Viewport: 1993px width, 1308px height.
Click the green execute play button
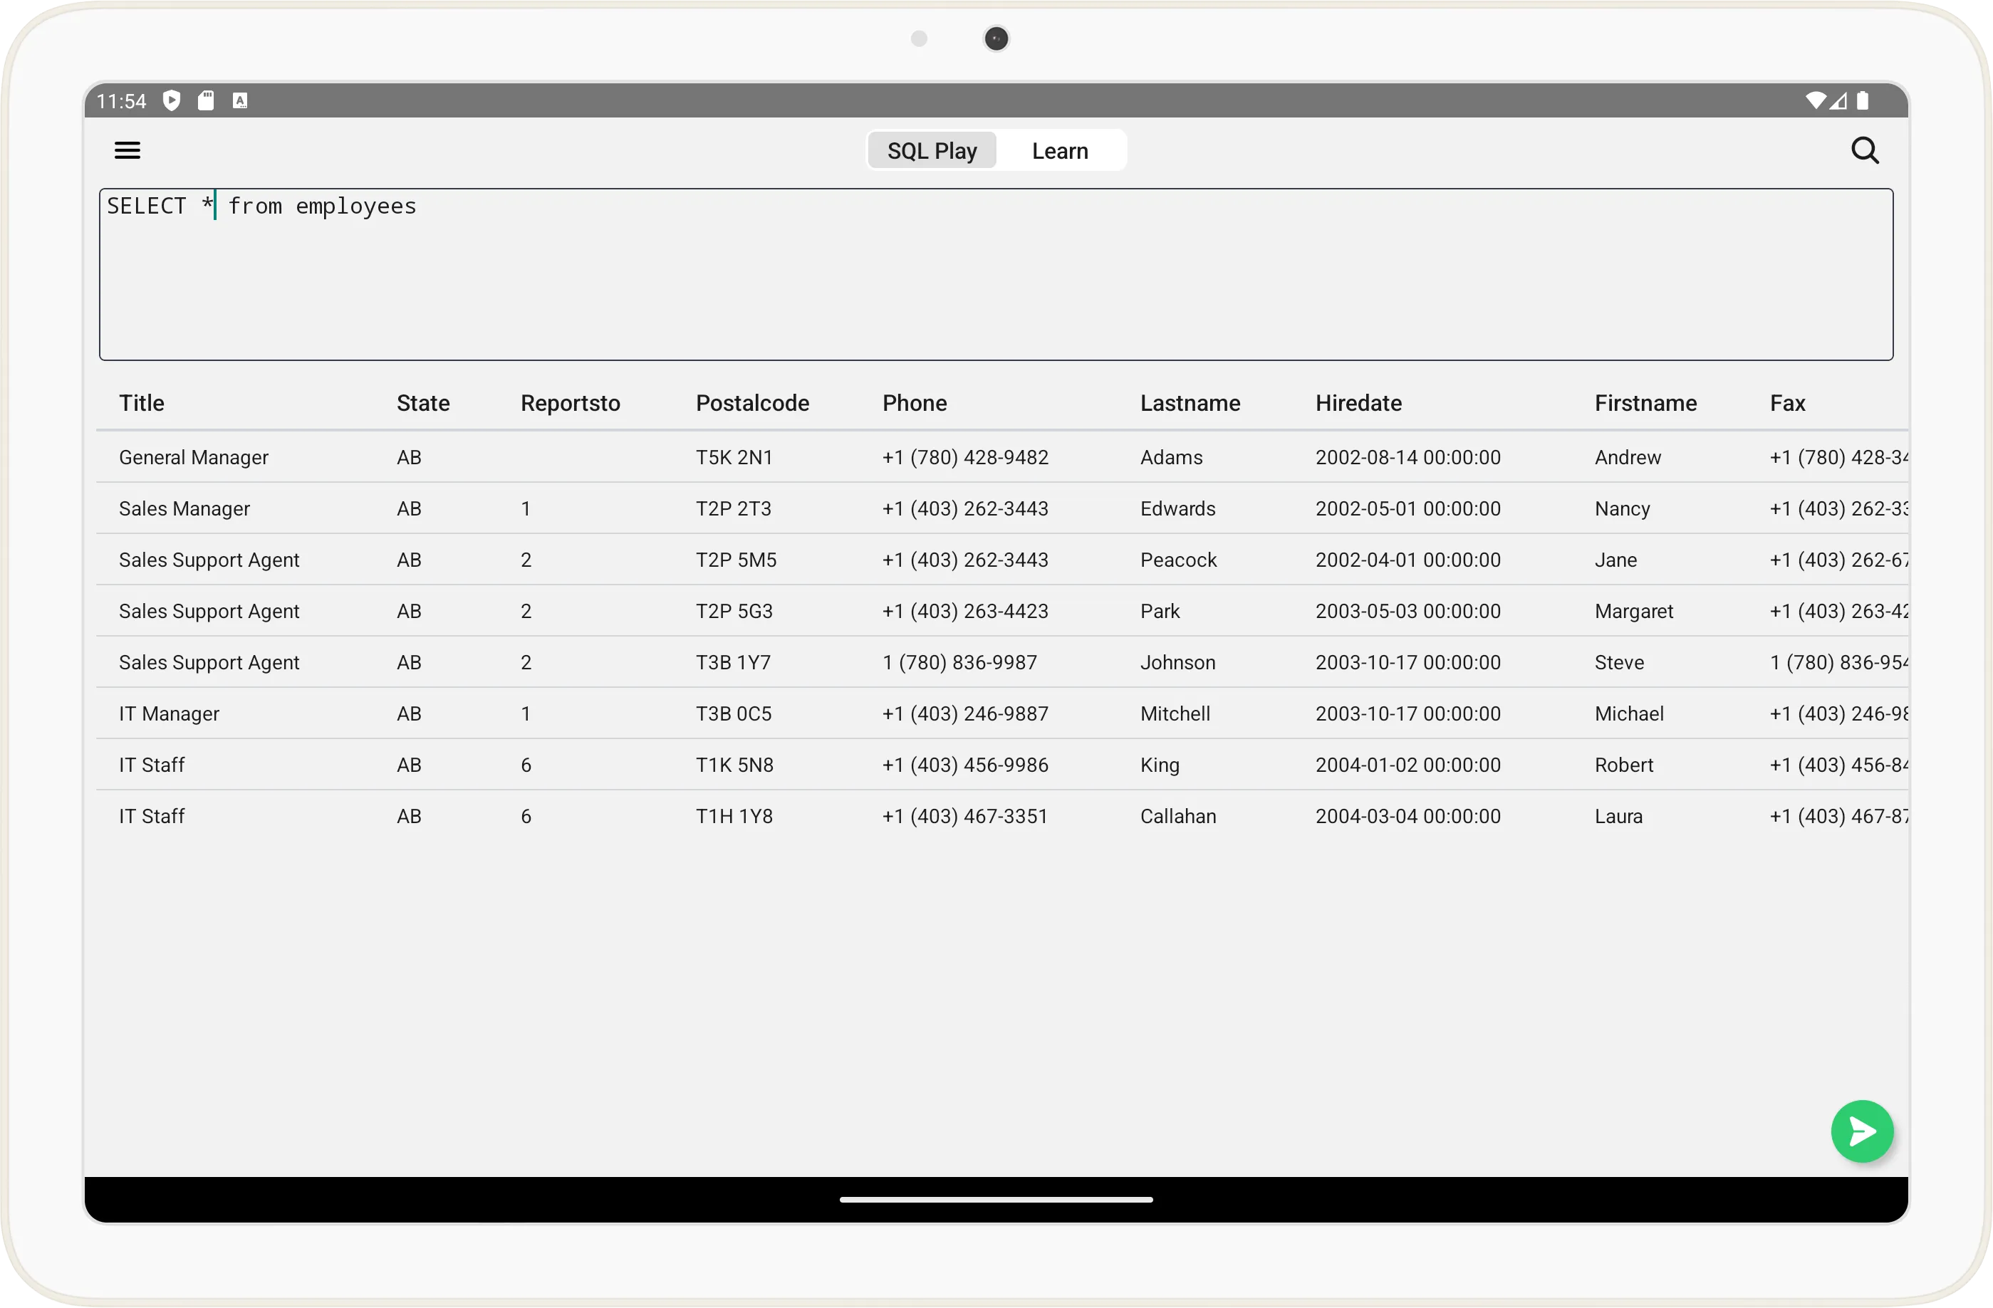click(x=1862, y=1131)
